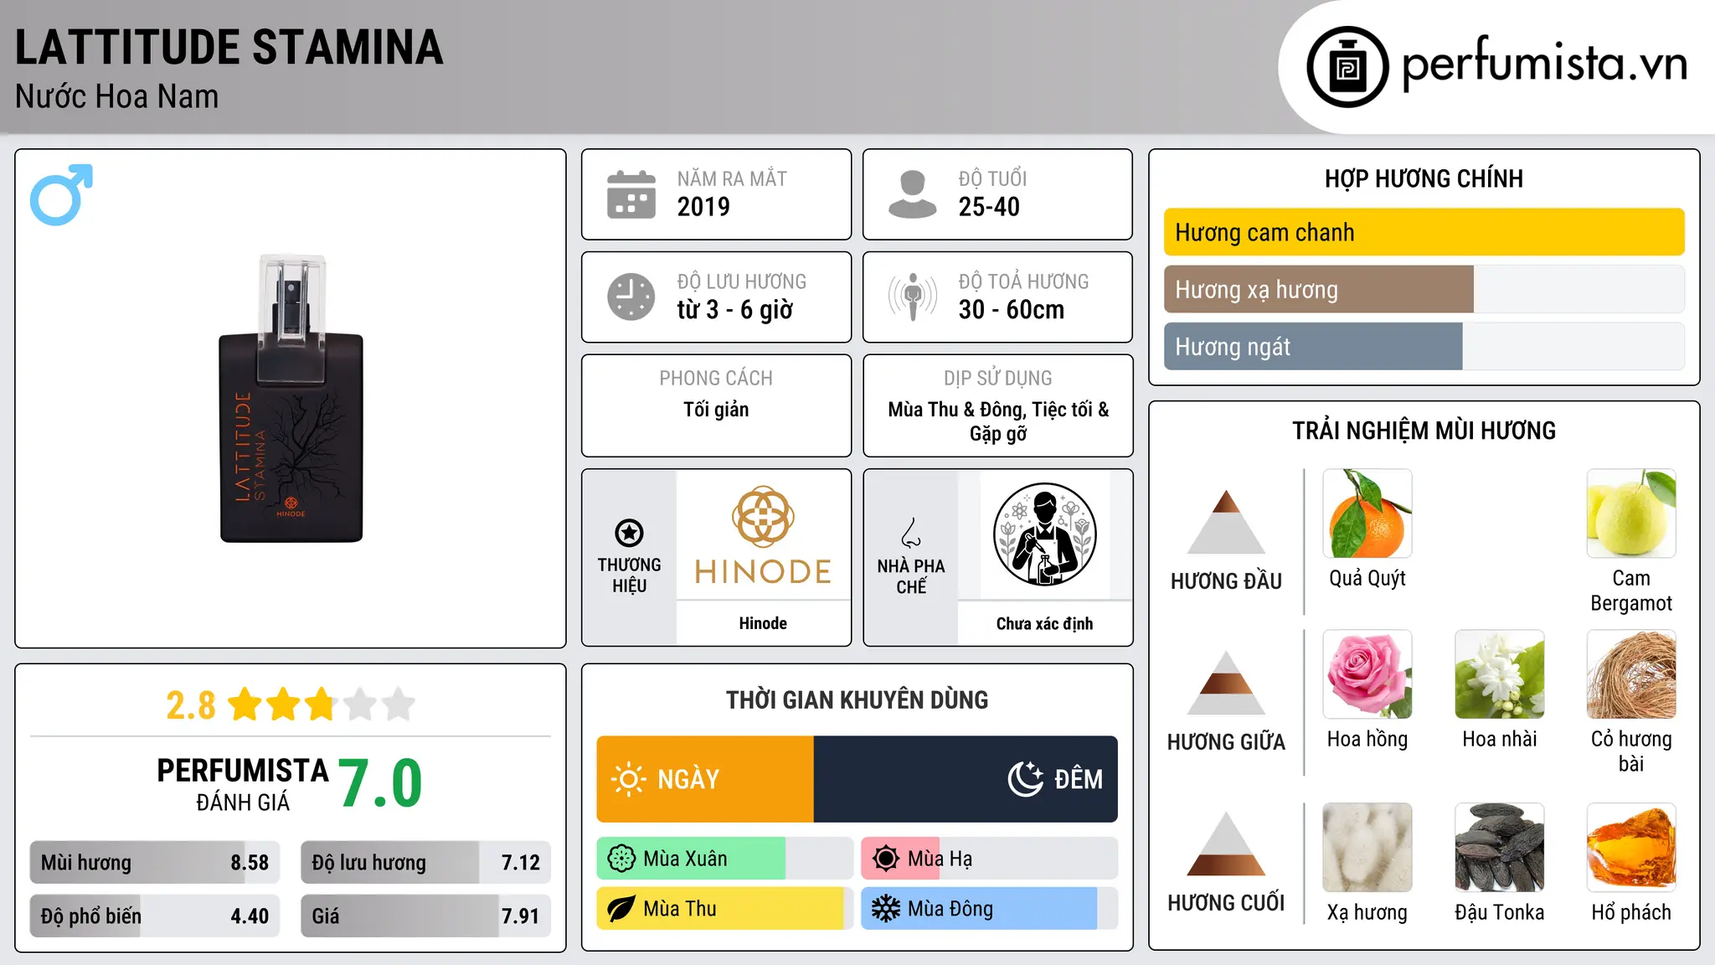Click the Hinode brand logo

click(763, 534)
